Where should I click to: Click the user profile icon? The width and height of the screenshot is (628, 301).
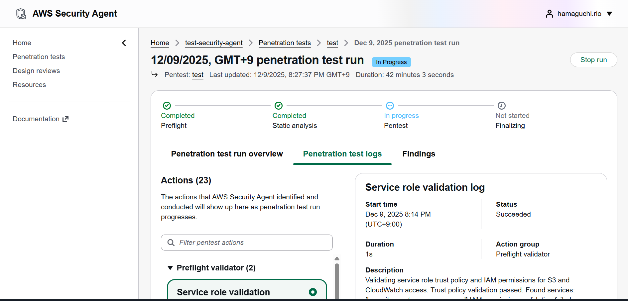pos(549,14)
